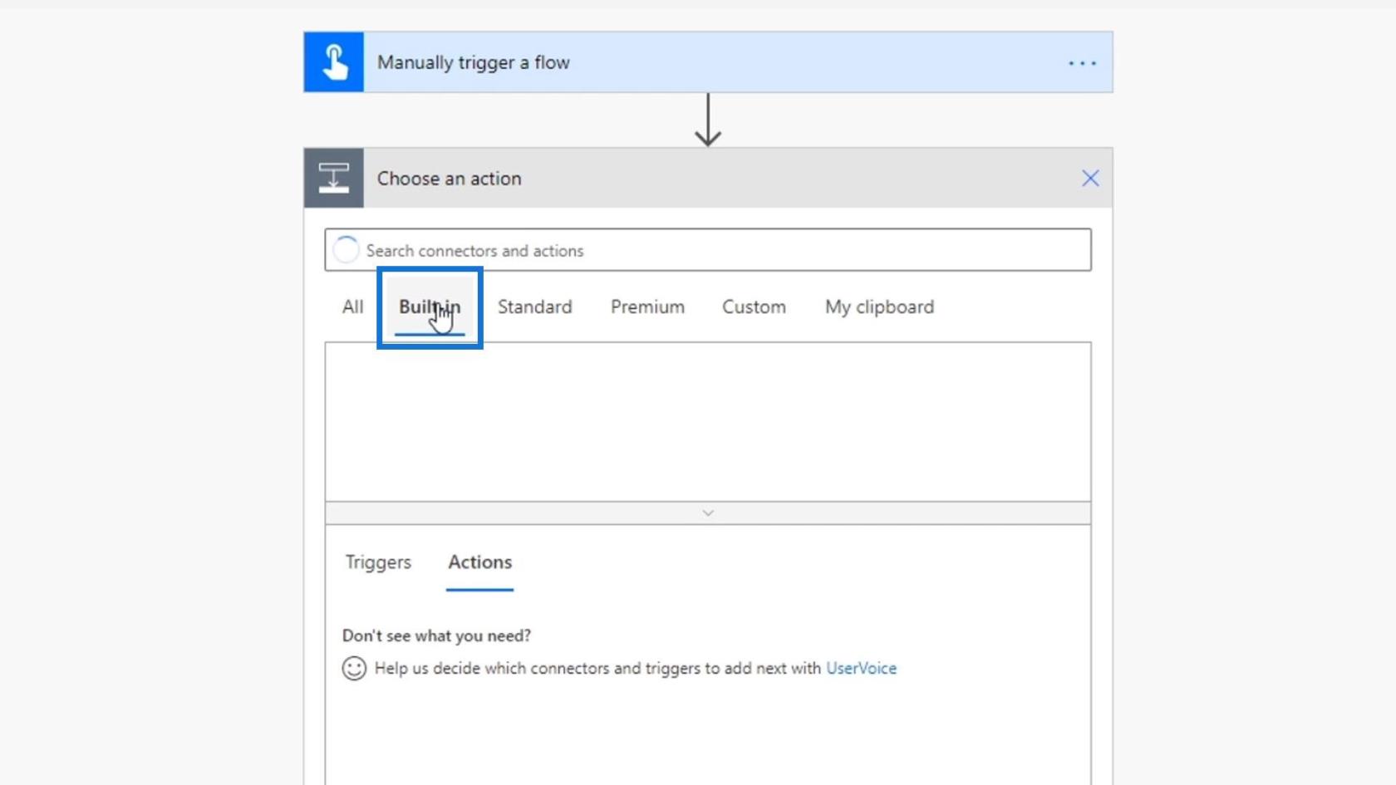Click the manual trigger hand icon
The width and height of the screenshot is (1396, 785).
(x=334, y=62)
